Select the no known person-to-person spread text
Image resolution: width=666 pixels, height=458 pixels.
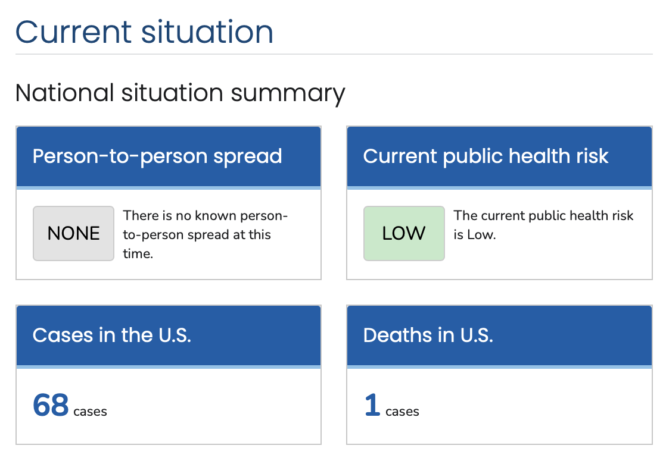[x=205, y=234]
